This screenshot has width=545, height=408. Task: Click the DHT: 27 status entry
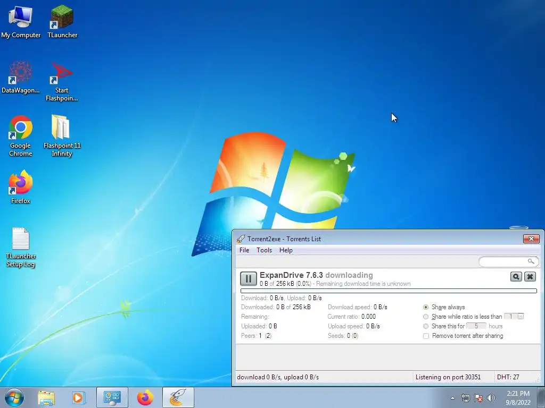pos(508,377)
